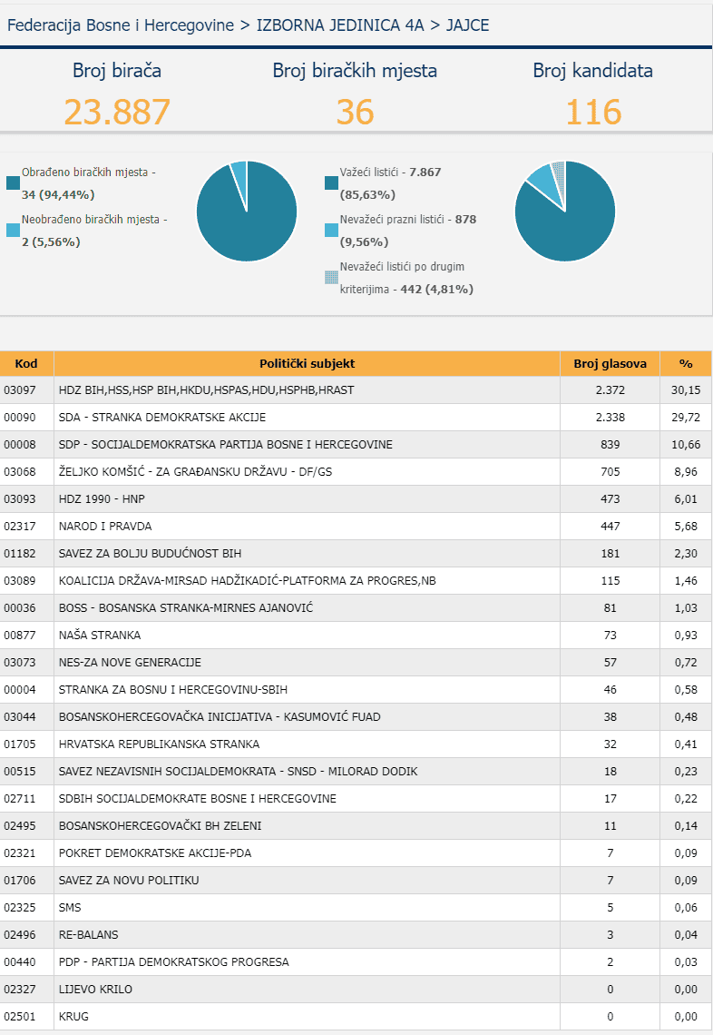The height and width of the screenshot is (1035, 713).
Task: Click the light blue slice of the ballots pie chart
Action: tap(541, 177)
